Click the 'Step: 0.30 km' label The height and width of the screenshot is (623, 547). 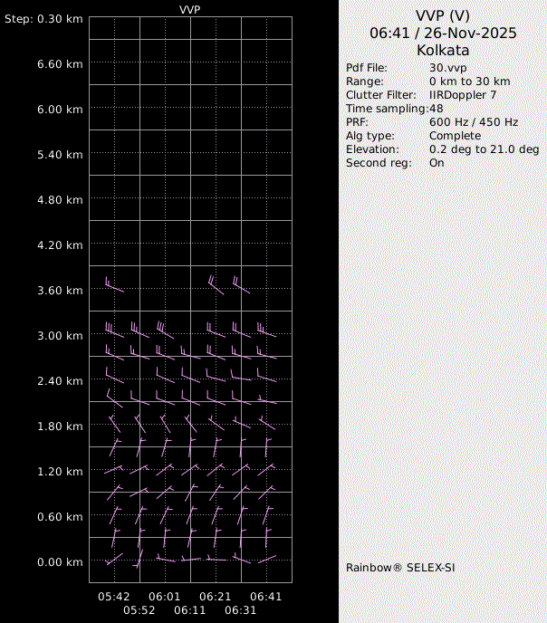pos(43,19)
